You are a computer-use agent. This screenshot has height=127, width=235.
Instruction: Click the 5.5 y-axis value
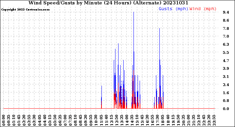tap(226, 52)
